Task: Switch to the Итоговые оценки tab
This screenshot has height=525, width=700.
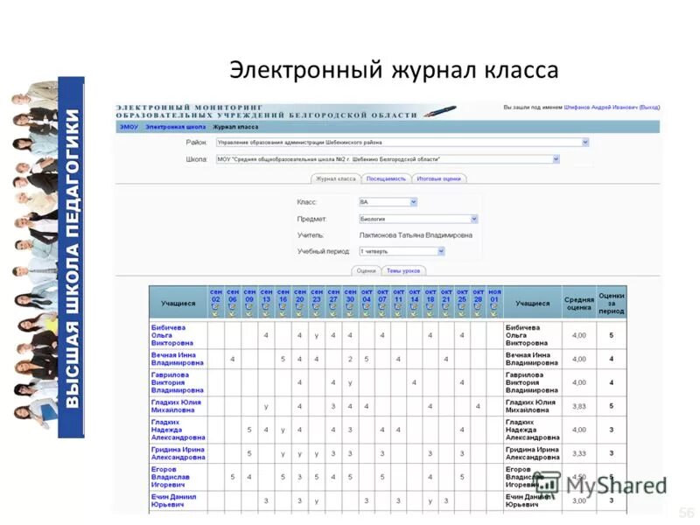Action: pyautogui.click(x=439, y=178)
